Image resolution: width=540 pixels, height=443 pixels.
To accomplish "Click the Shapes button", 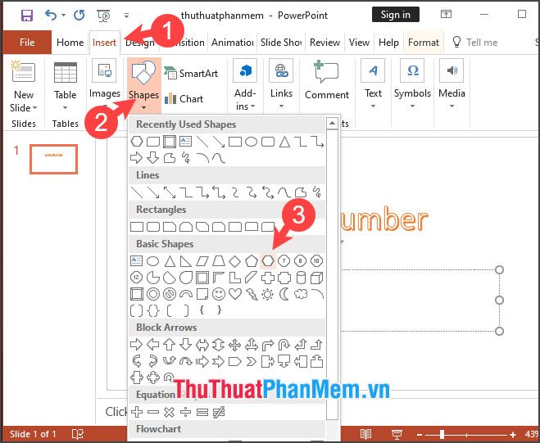I will click(143, 84).
